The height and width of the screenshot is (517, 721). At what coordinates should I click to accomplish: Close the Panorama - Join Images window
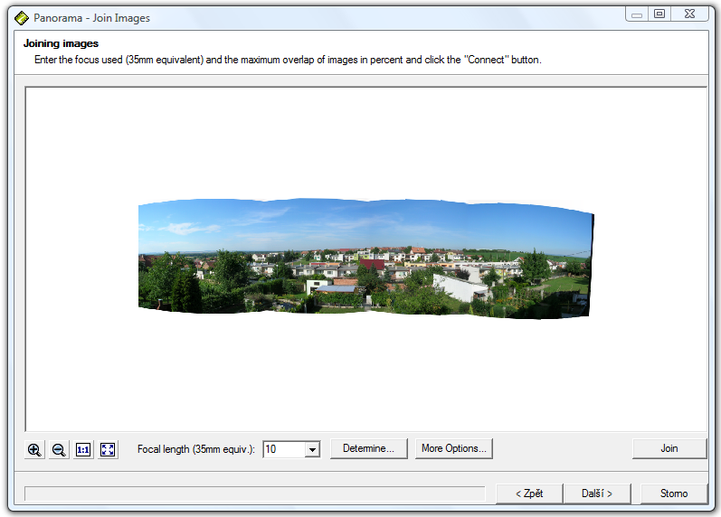[689, 14]
